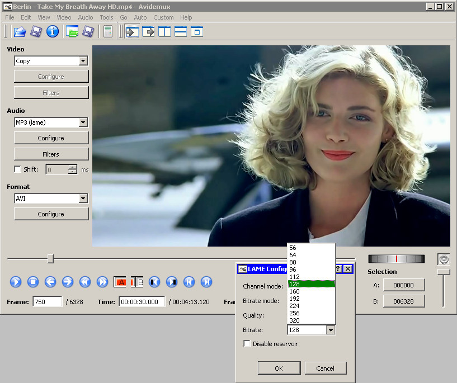Click selection B button 006328

[x=404, y=301]
